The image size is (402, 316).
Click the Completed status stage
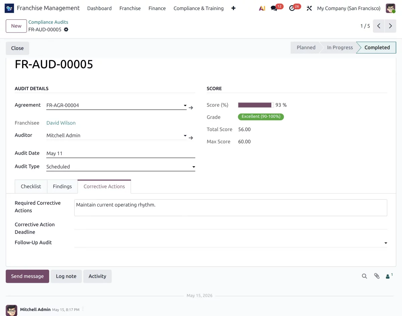[x=377, y=48]
